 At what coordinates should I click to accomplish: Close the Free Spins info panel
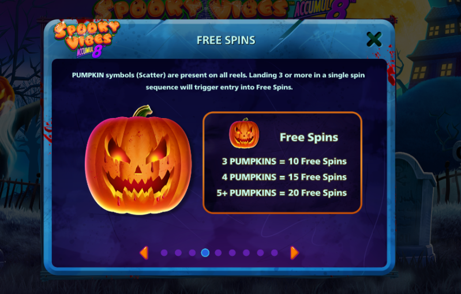tap(374, 39)
